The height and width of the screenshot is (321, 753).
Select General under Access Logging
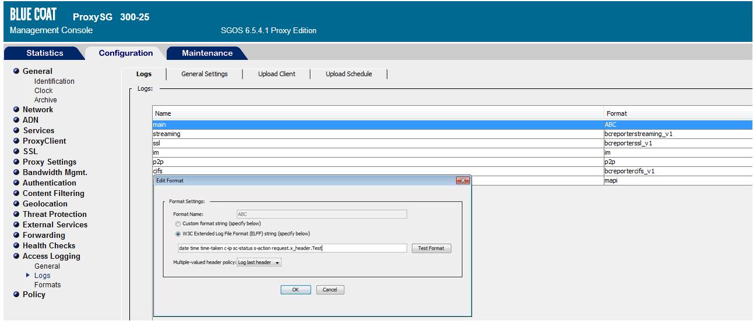tap(47, 266)
